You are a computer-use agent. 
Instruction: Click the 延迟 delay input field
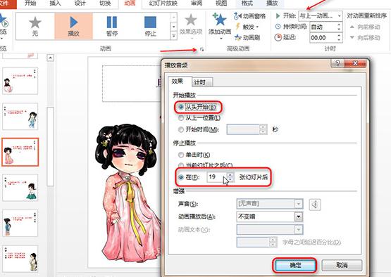pos(323,37)
